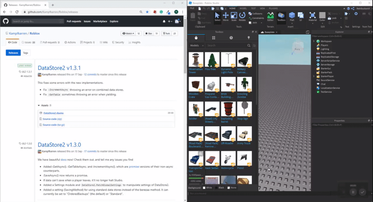This screenshot has width=373, height=202.
Task: Open the Tags tab on releases page
Action: point(25,53)
